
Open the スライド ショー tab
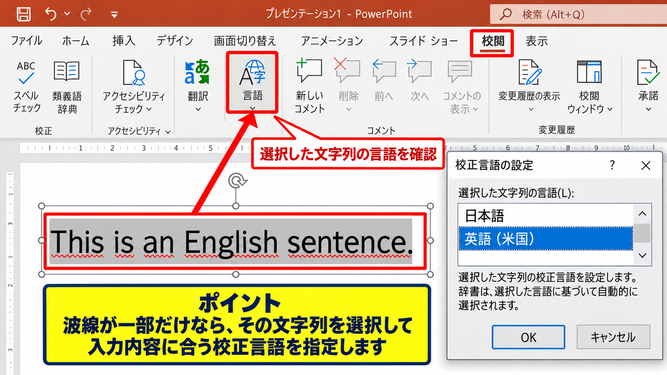coord(424,41)
